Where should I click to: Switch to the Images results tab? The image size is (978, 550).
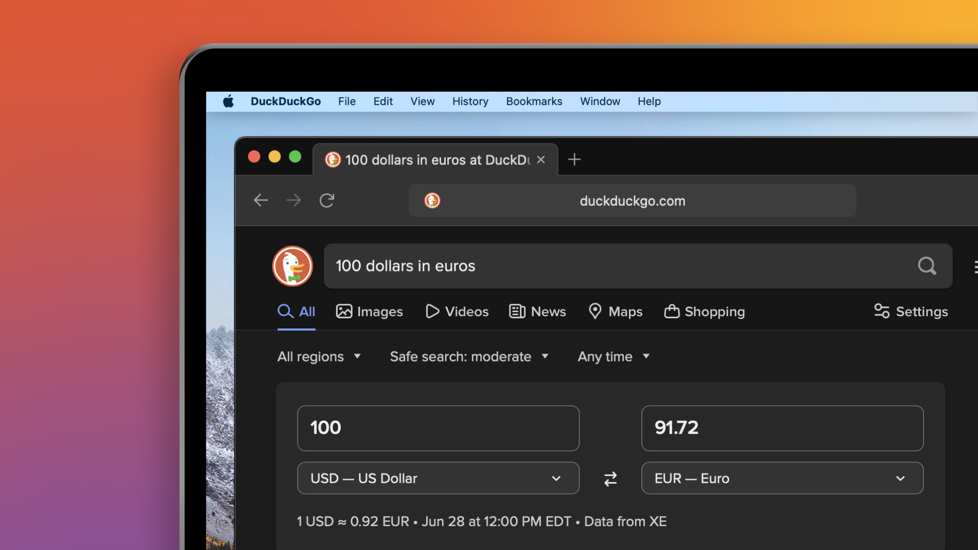click(369, 311)
